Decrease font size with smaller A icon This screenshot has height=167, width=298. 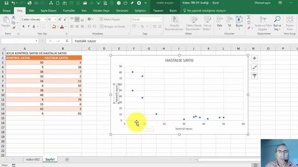[x=65, y=19]
